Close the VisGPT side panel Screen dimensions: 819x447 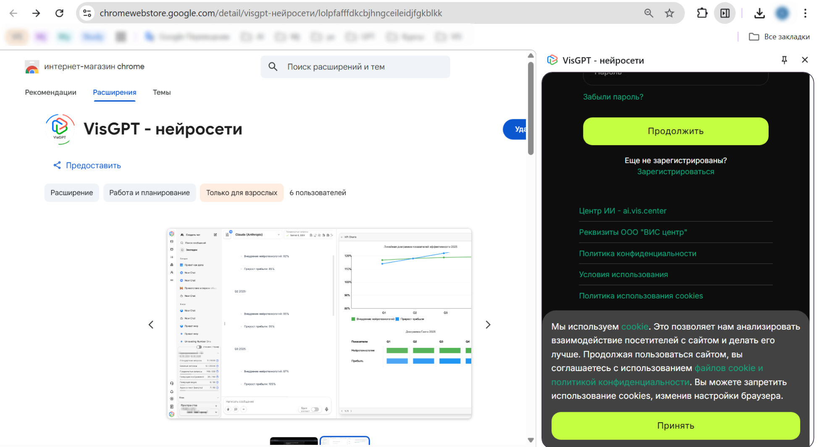(805, 60)
